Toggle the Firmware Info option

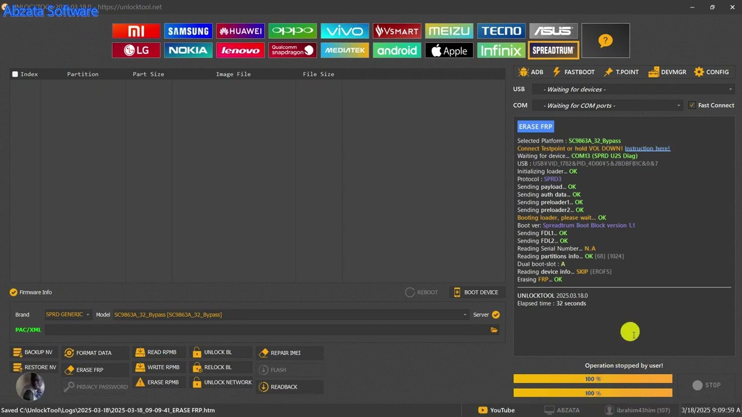coord(31,292)
